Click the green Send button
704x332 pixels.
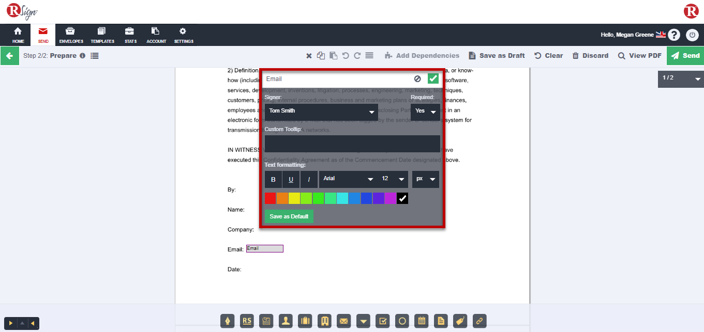coord(685,56)
